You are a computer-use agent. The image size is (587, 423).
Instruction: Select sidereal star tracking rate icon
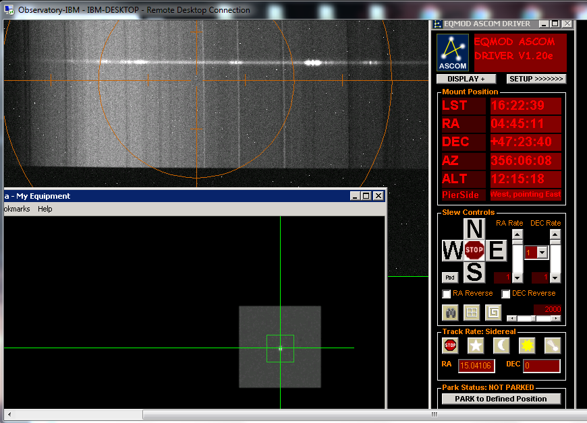[476, 345]
